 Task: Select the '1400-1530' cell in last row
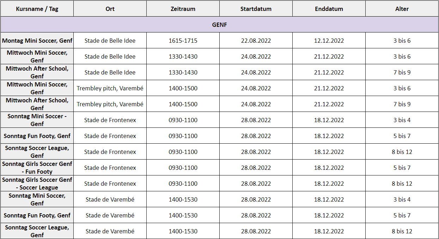pos(183,231)
